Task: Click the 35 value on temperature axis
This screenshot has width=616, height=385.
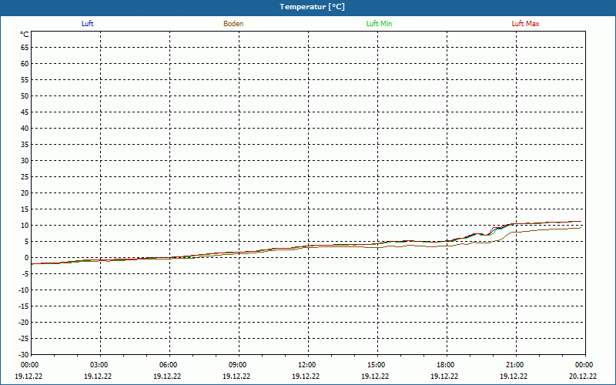Action: tap(25, 145)
